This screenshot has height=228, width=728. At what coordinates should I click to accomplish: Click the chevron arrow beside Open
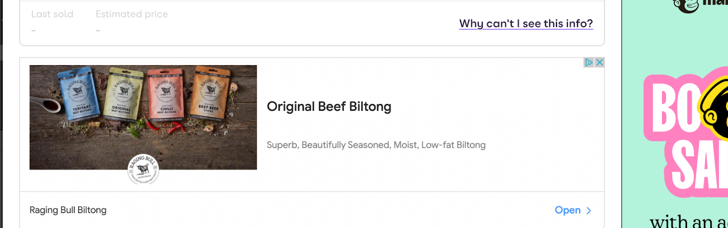589,211
